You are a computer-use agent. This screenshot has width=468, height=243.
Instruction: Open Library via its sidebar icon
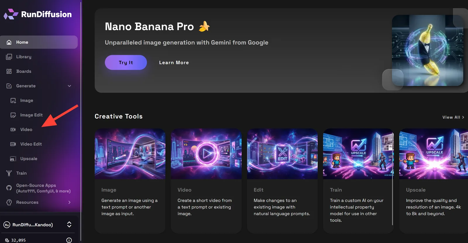[9, 57]
